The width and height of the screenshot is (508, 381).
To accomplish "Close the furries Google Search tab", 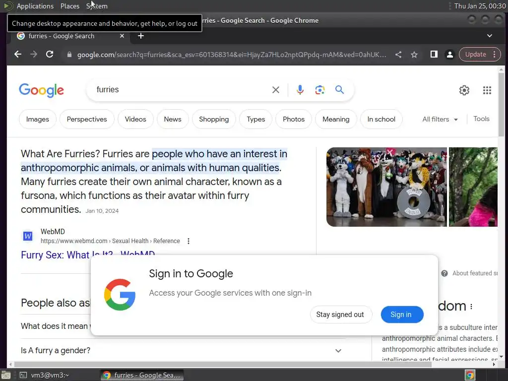I will pyautogui.click(x=122, y=36).
